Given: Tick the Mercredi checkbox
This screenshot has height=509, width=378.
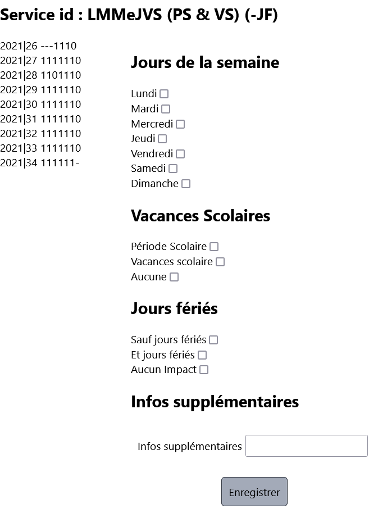Looking at the screenshot, I should 180,124.
